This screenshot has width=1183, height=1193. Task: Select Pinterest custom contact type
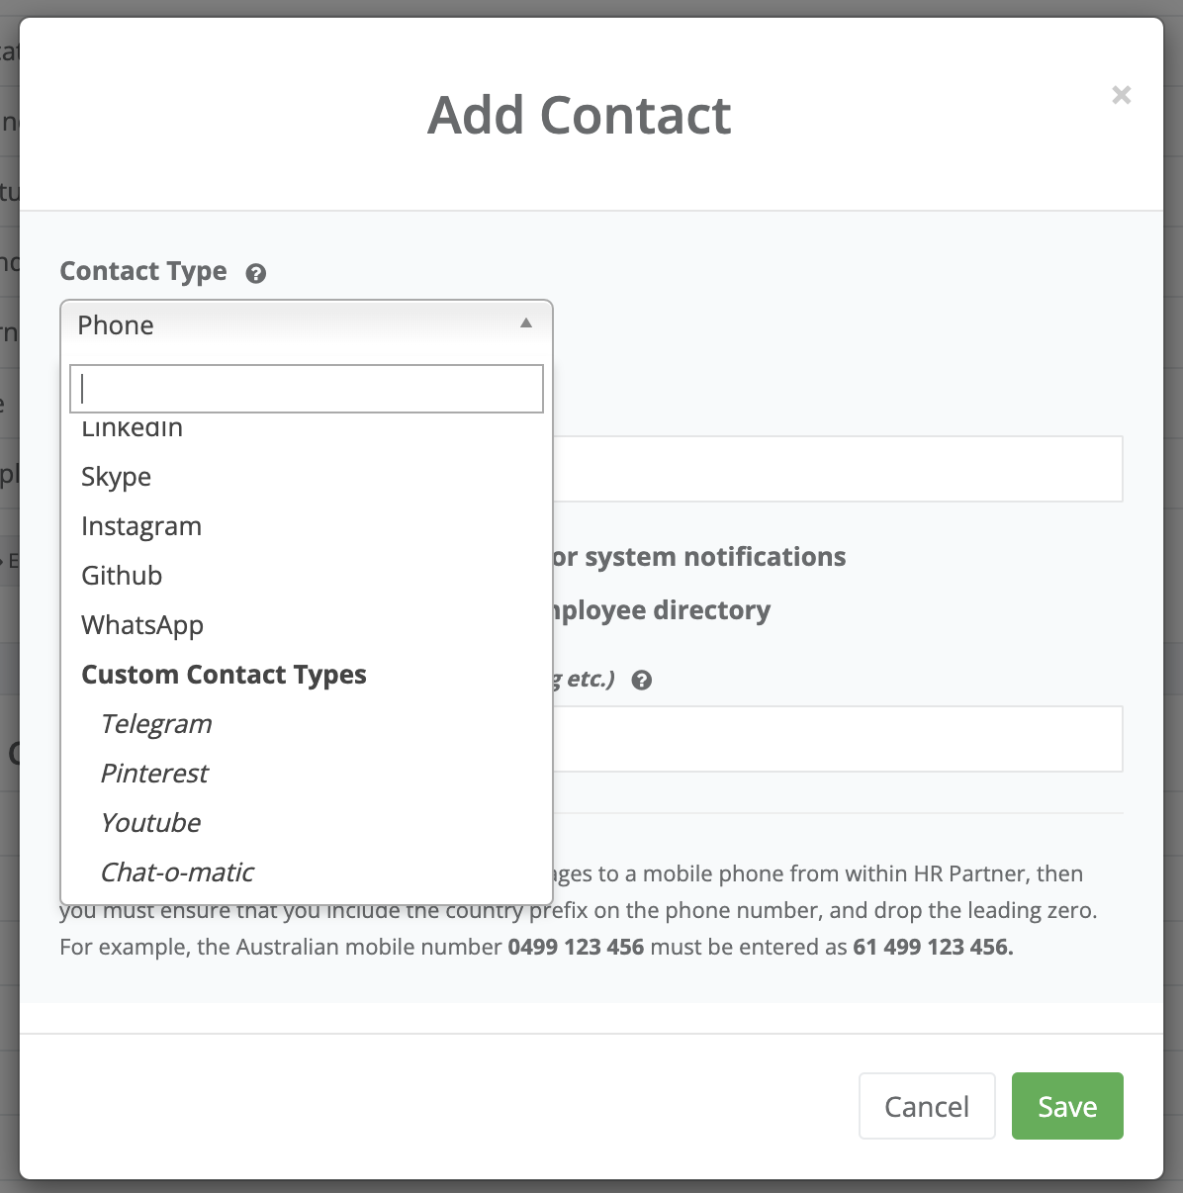point(154,774)
